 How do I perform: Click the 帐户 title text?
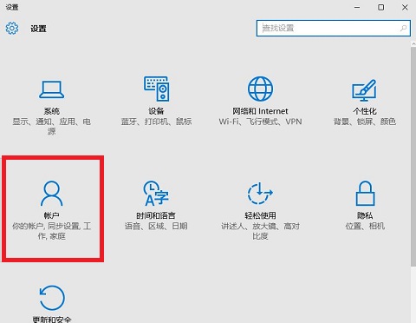[x=52, y=215]
